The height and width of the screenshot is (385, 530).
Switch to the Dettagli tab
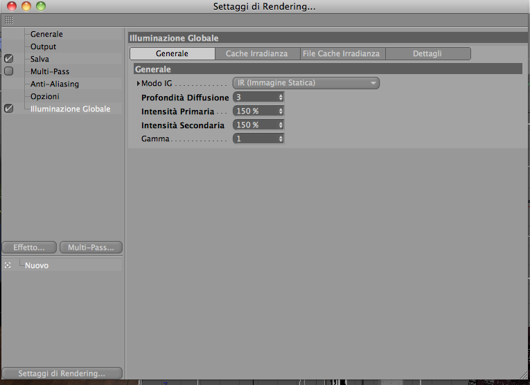(x=428, y=54)
